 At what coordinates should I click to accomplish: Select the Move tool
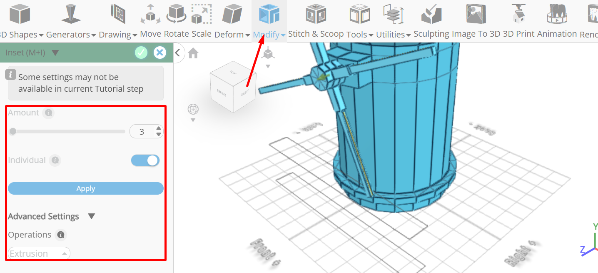[151, 21]
